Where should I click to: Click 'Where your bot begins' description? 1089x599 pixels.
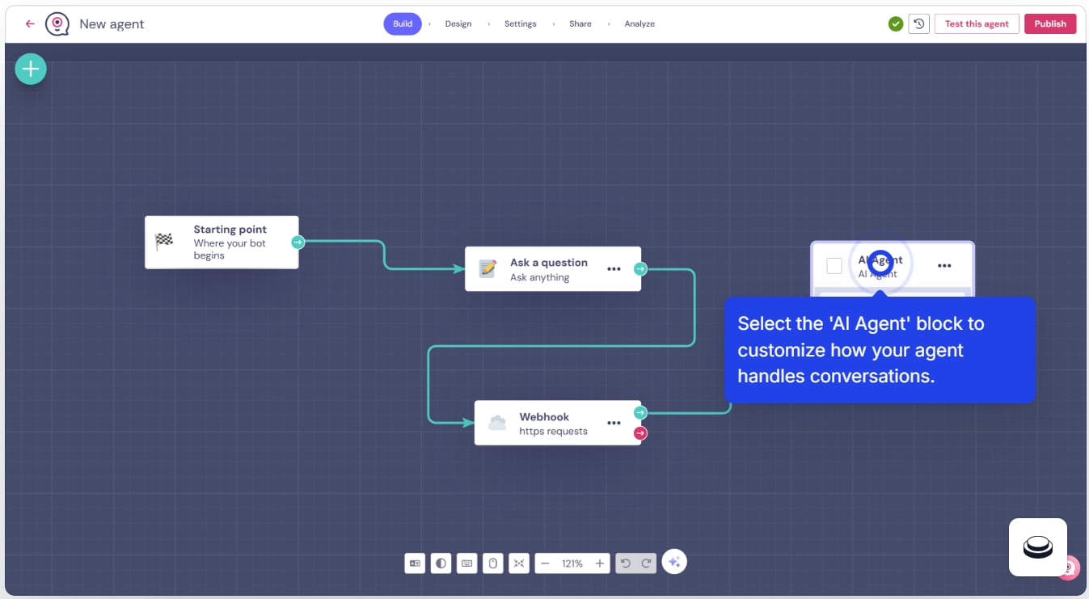click(230, 249)
